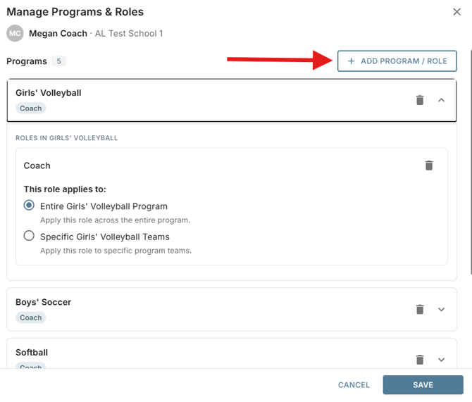Click the plus icon in Add Program button
Screen dimensions: 472x402
(351, 61)
